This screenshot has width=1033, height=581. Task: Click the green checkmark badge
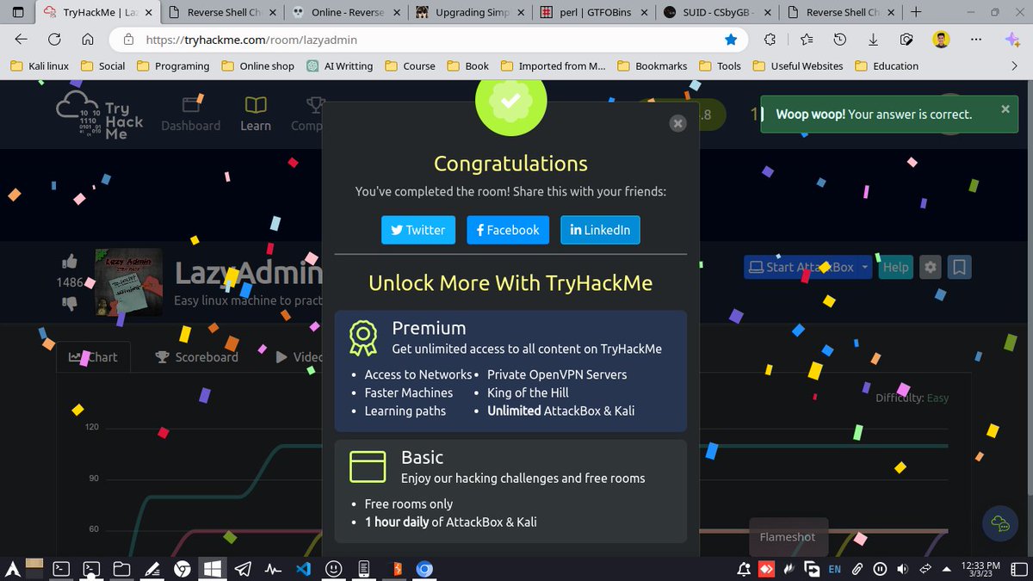pos(510,101)
